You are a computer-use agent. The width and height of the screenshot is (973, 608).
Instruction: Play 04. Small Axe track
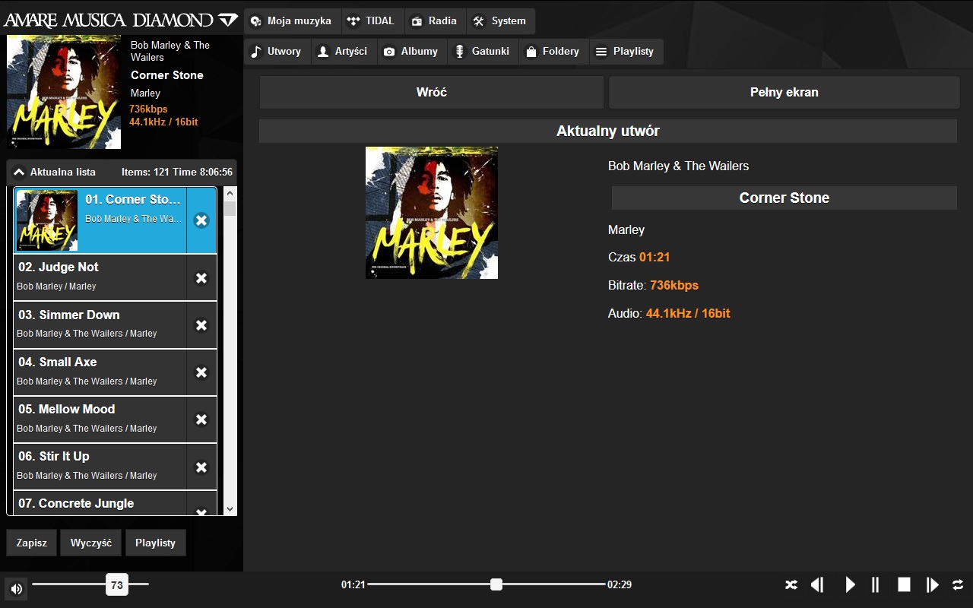(x=100, y=372)
